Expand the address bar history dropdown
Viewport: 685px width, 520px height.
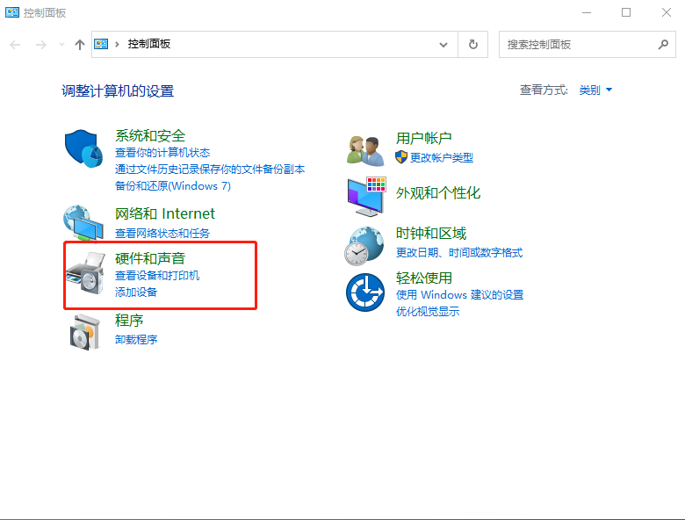click(443, 45)
